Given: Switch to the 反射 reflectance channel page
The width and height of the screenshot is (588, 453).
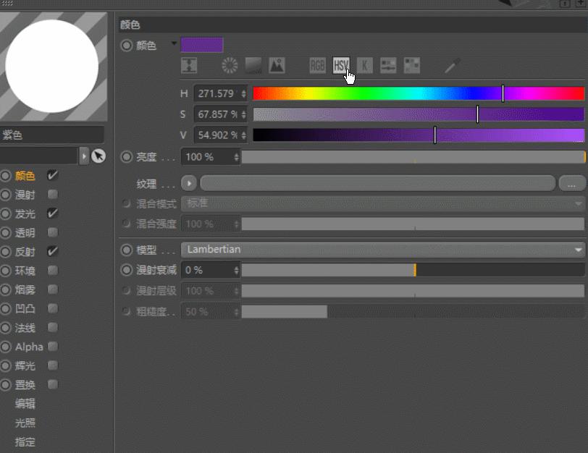Looking at the screenshot, I should tap(24, 252).
